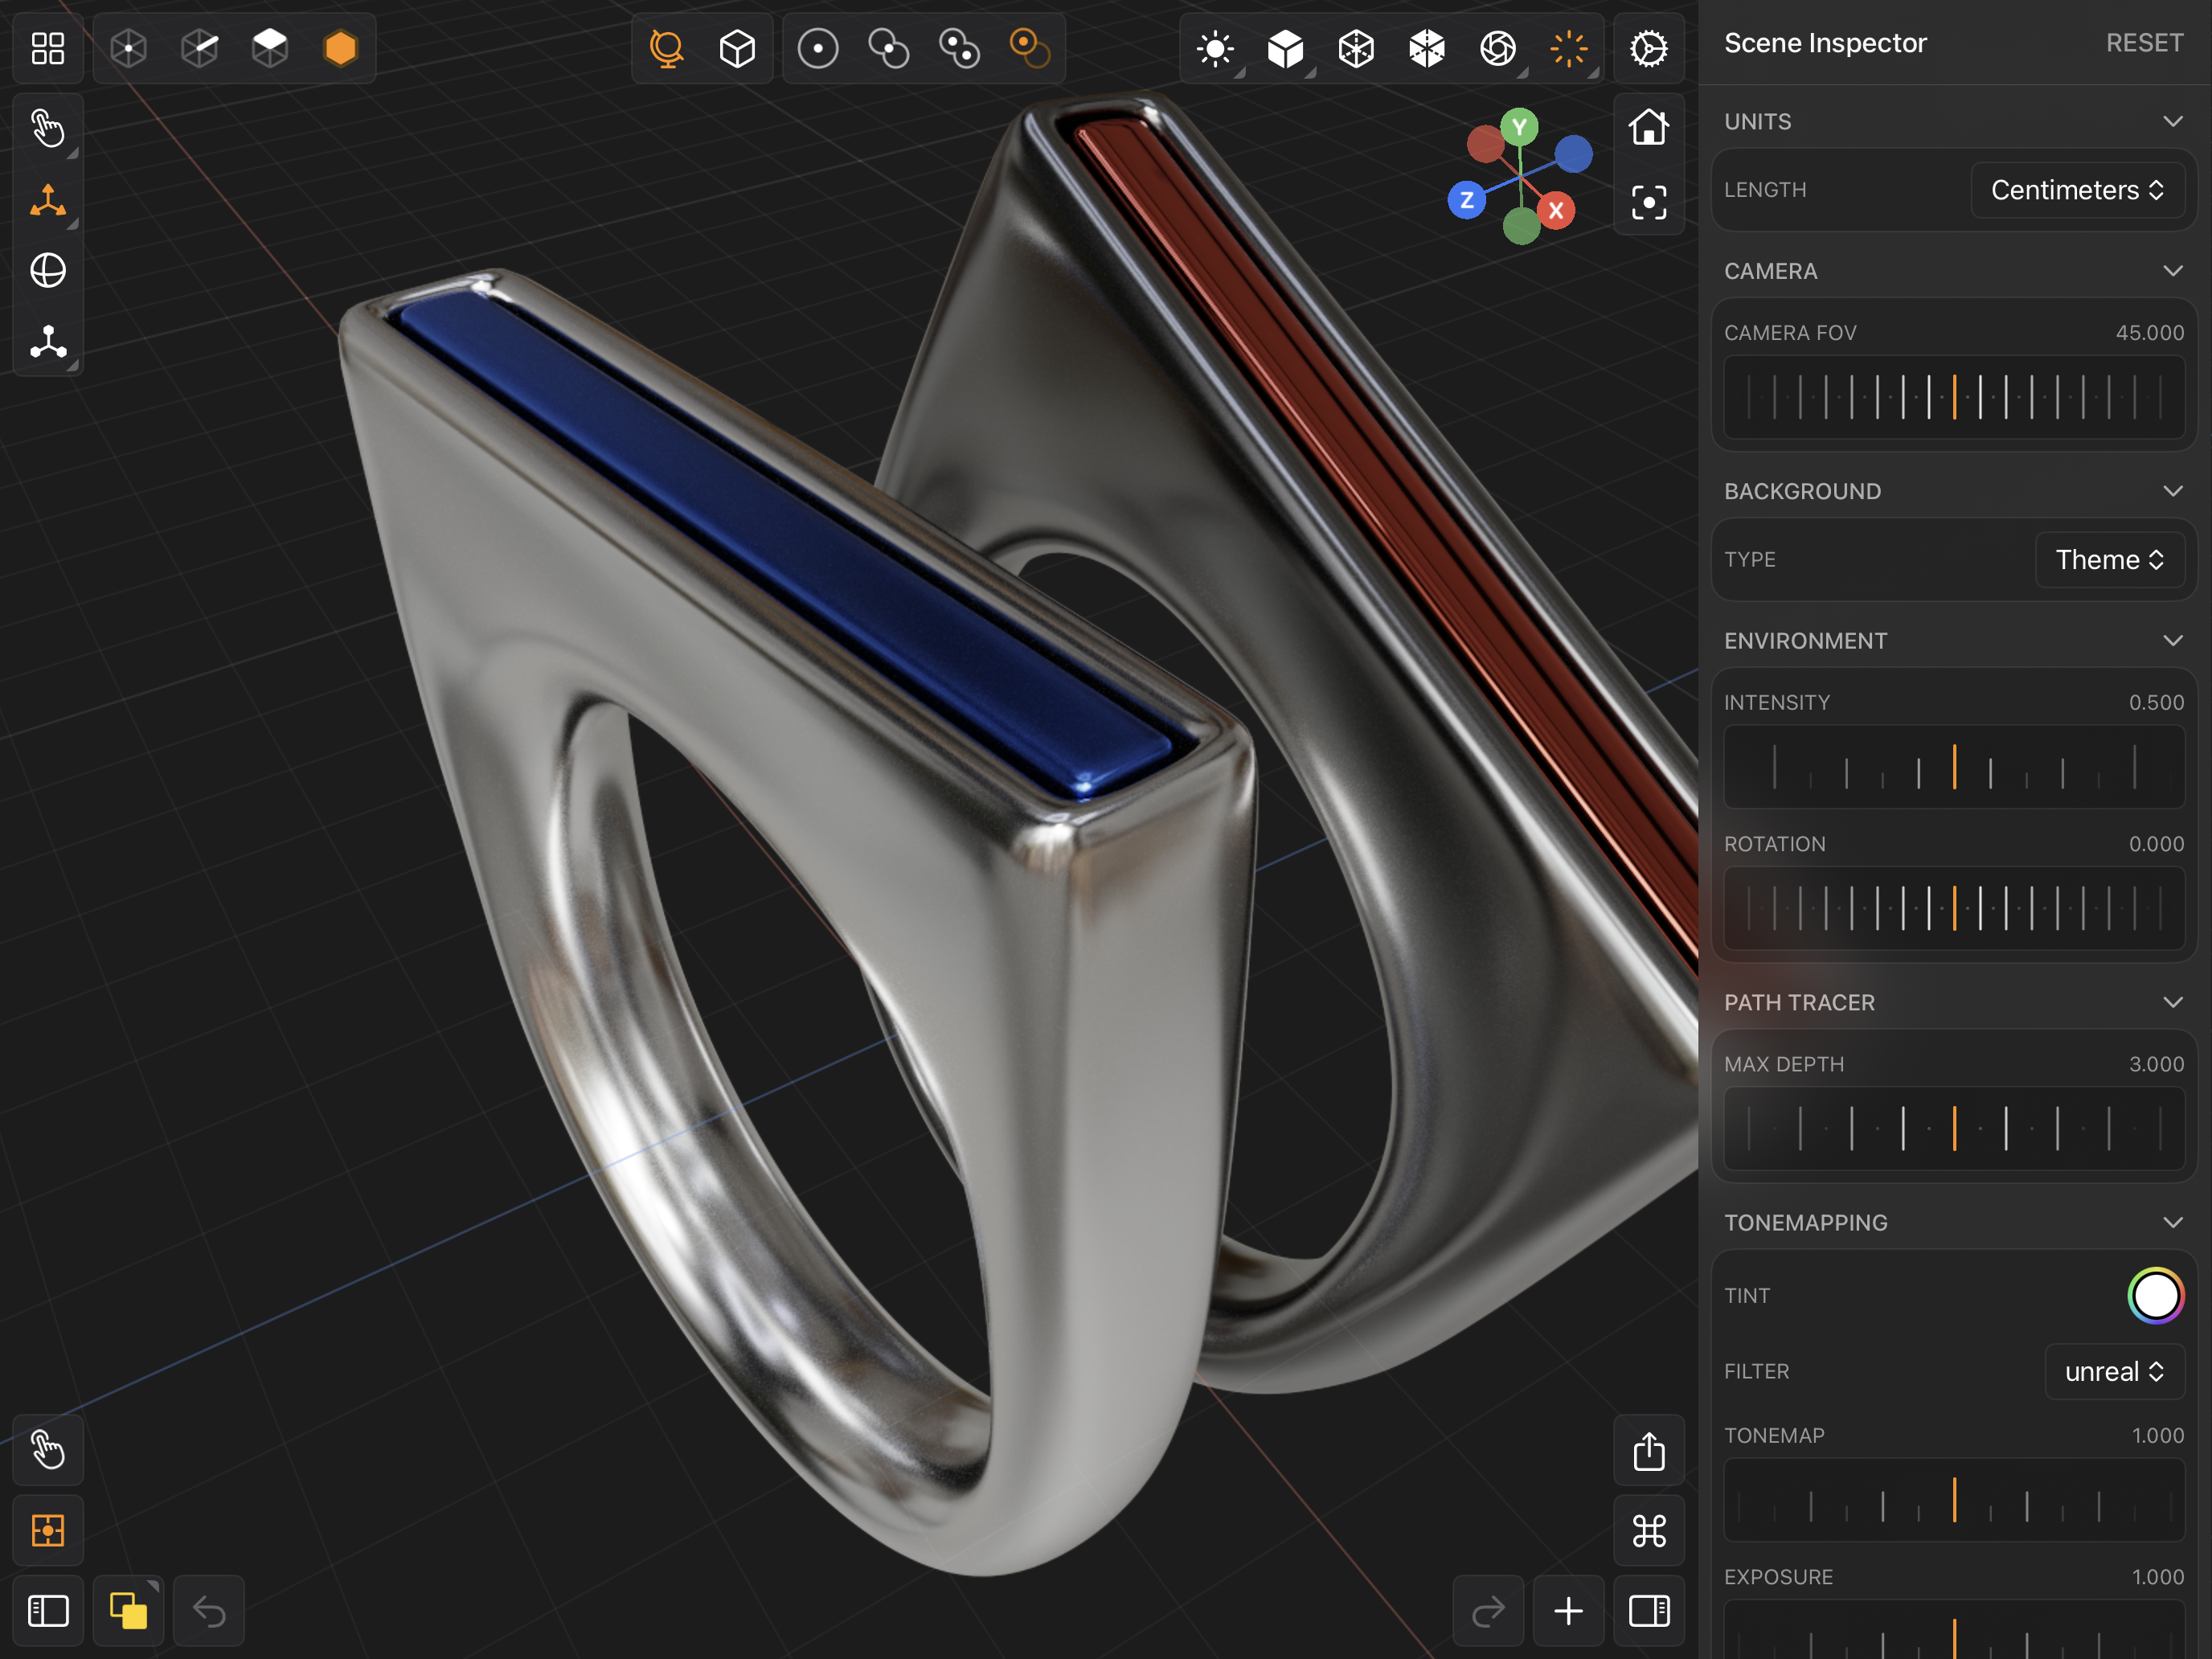Viewport: 2212px width, 1659px height.
Task: Click RESET in Scene Inspector
Action: [x=2144, y=43]
